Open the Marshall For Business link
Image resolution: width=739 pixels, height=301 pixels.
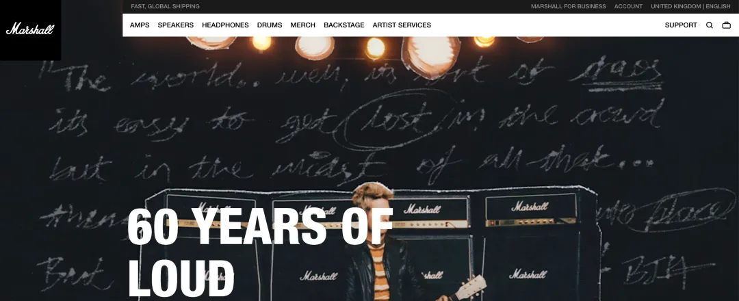569,7
